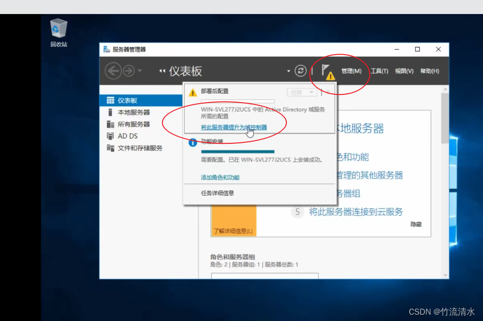Select 仪表板 in the sidebar

tap(141, 100)
